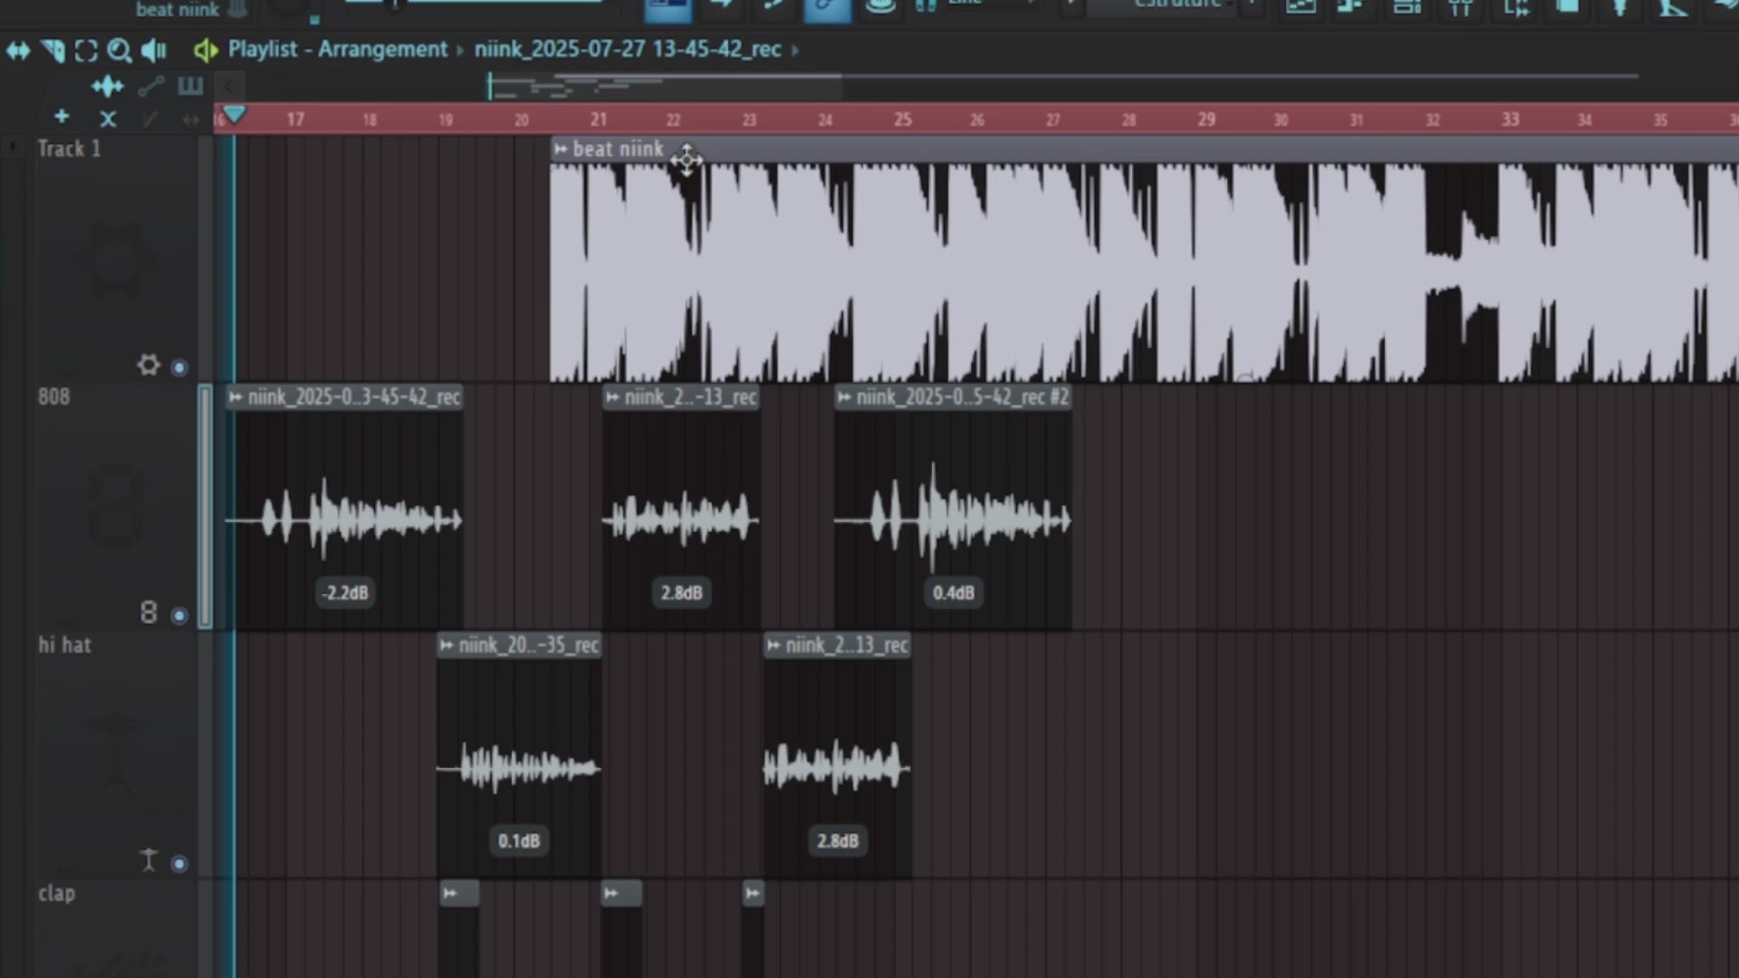This screenshot has width=1739, height=978.
Task: Click the add marker plus icon
Action: coord(60,117)
